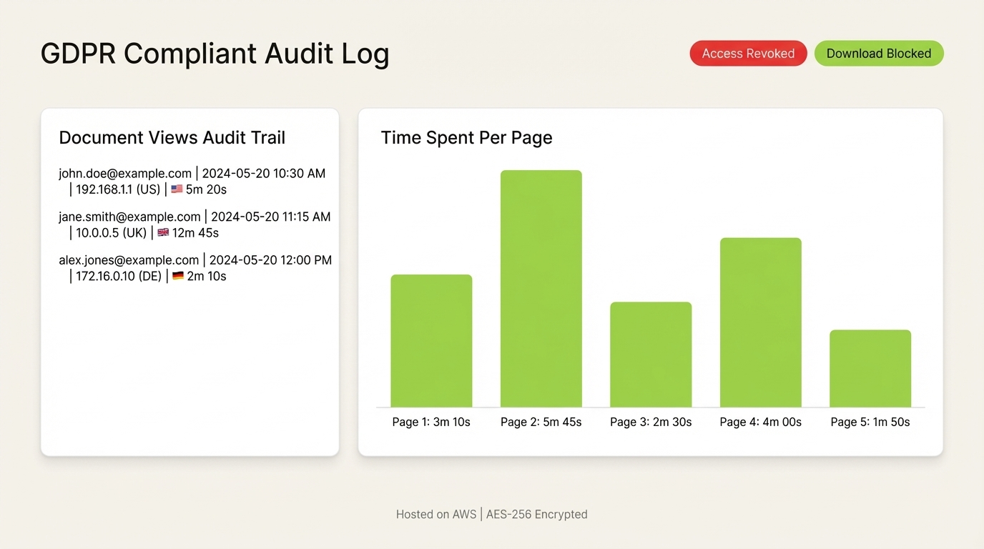Click the Page 2: 5m 45s label
The width and height of the screenshot is (984, 549).
click(541, 422)
